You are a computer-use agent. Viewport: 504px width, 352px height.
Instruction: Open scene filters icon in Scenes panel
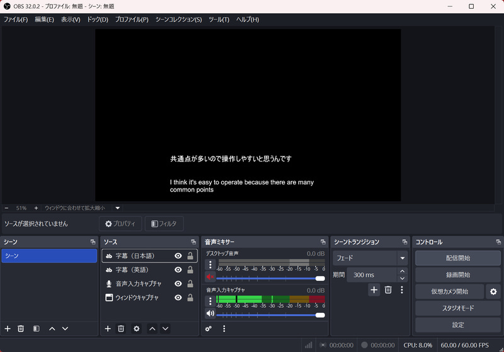pos(37,329)
